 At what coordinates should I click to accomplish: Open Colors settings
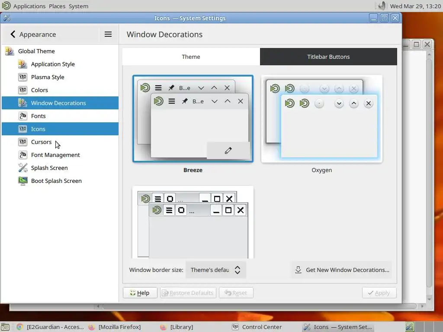[60, 90]
